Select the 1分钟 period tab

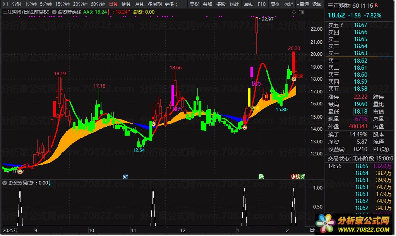(31, 4)
